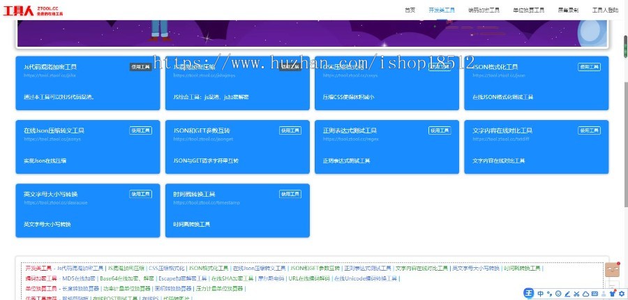The height and width of the screenshot is (300, 628).
Task: Toggle the IME punctuation mode icon
Action: pyautogui.click(x=550, y=294)
